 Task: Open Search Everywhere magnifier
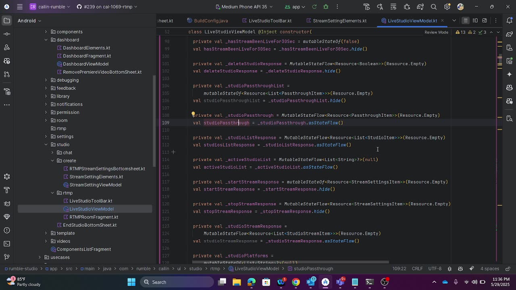click(x=434, y=7)
